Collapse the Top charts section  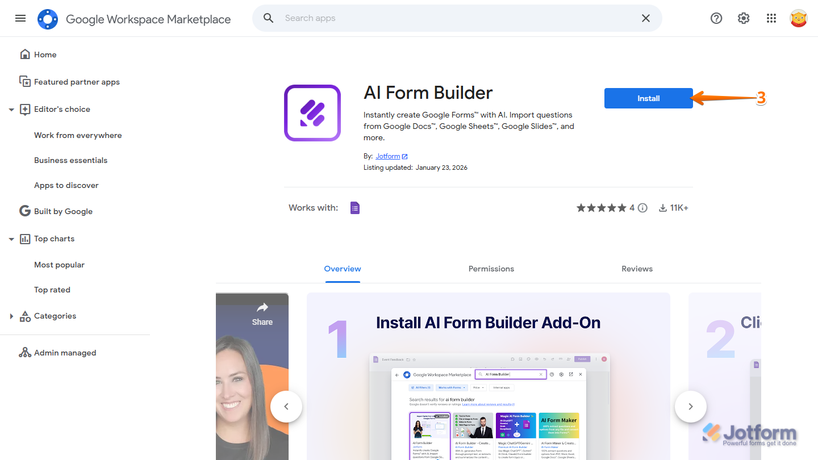point(11,239)
